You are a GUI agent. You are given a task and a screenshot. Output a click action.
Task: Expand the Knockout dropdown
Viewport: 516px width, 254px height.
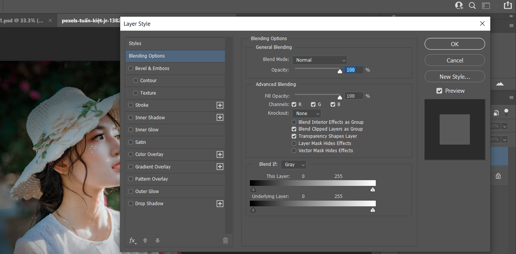[307, 114]
